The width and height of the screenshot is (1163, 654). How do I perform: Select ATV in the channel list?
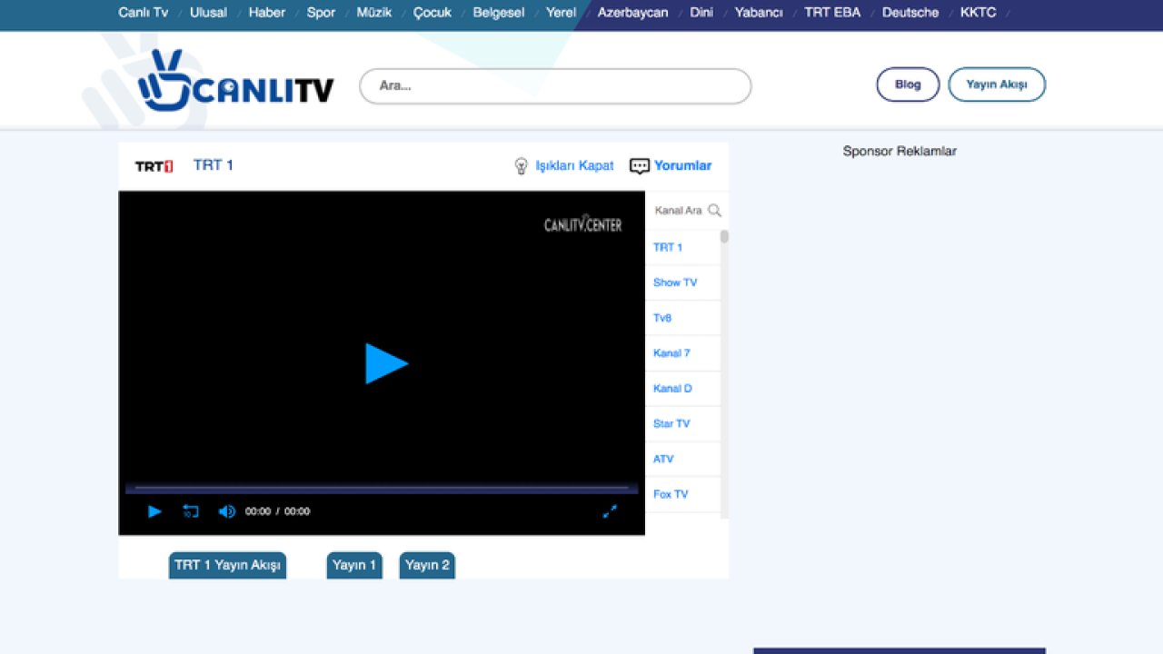tap(682, 460)
